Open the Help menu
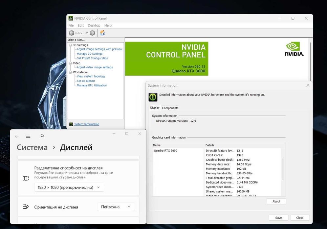The height and width of the screenshot is (229, 327). (x=108, y=25)
